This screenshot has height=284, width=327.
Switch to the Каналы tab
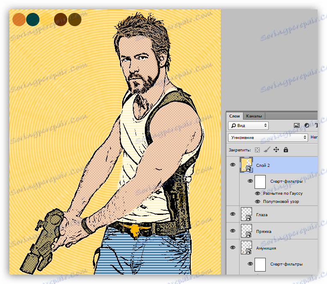[x=254, y=116]
